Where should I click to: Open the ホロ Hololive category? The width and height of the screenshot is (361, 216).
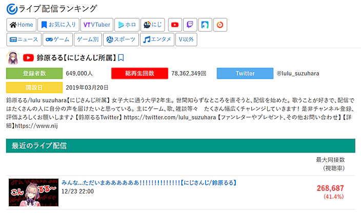[127, 25]
